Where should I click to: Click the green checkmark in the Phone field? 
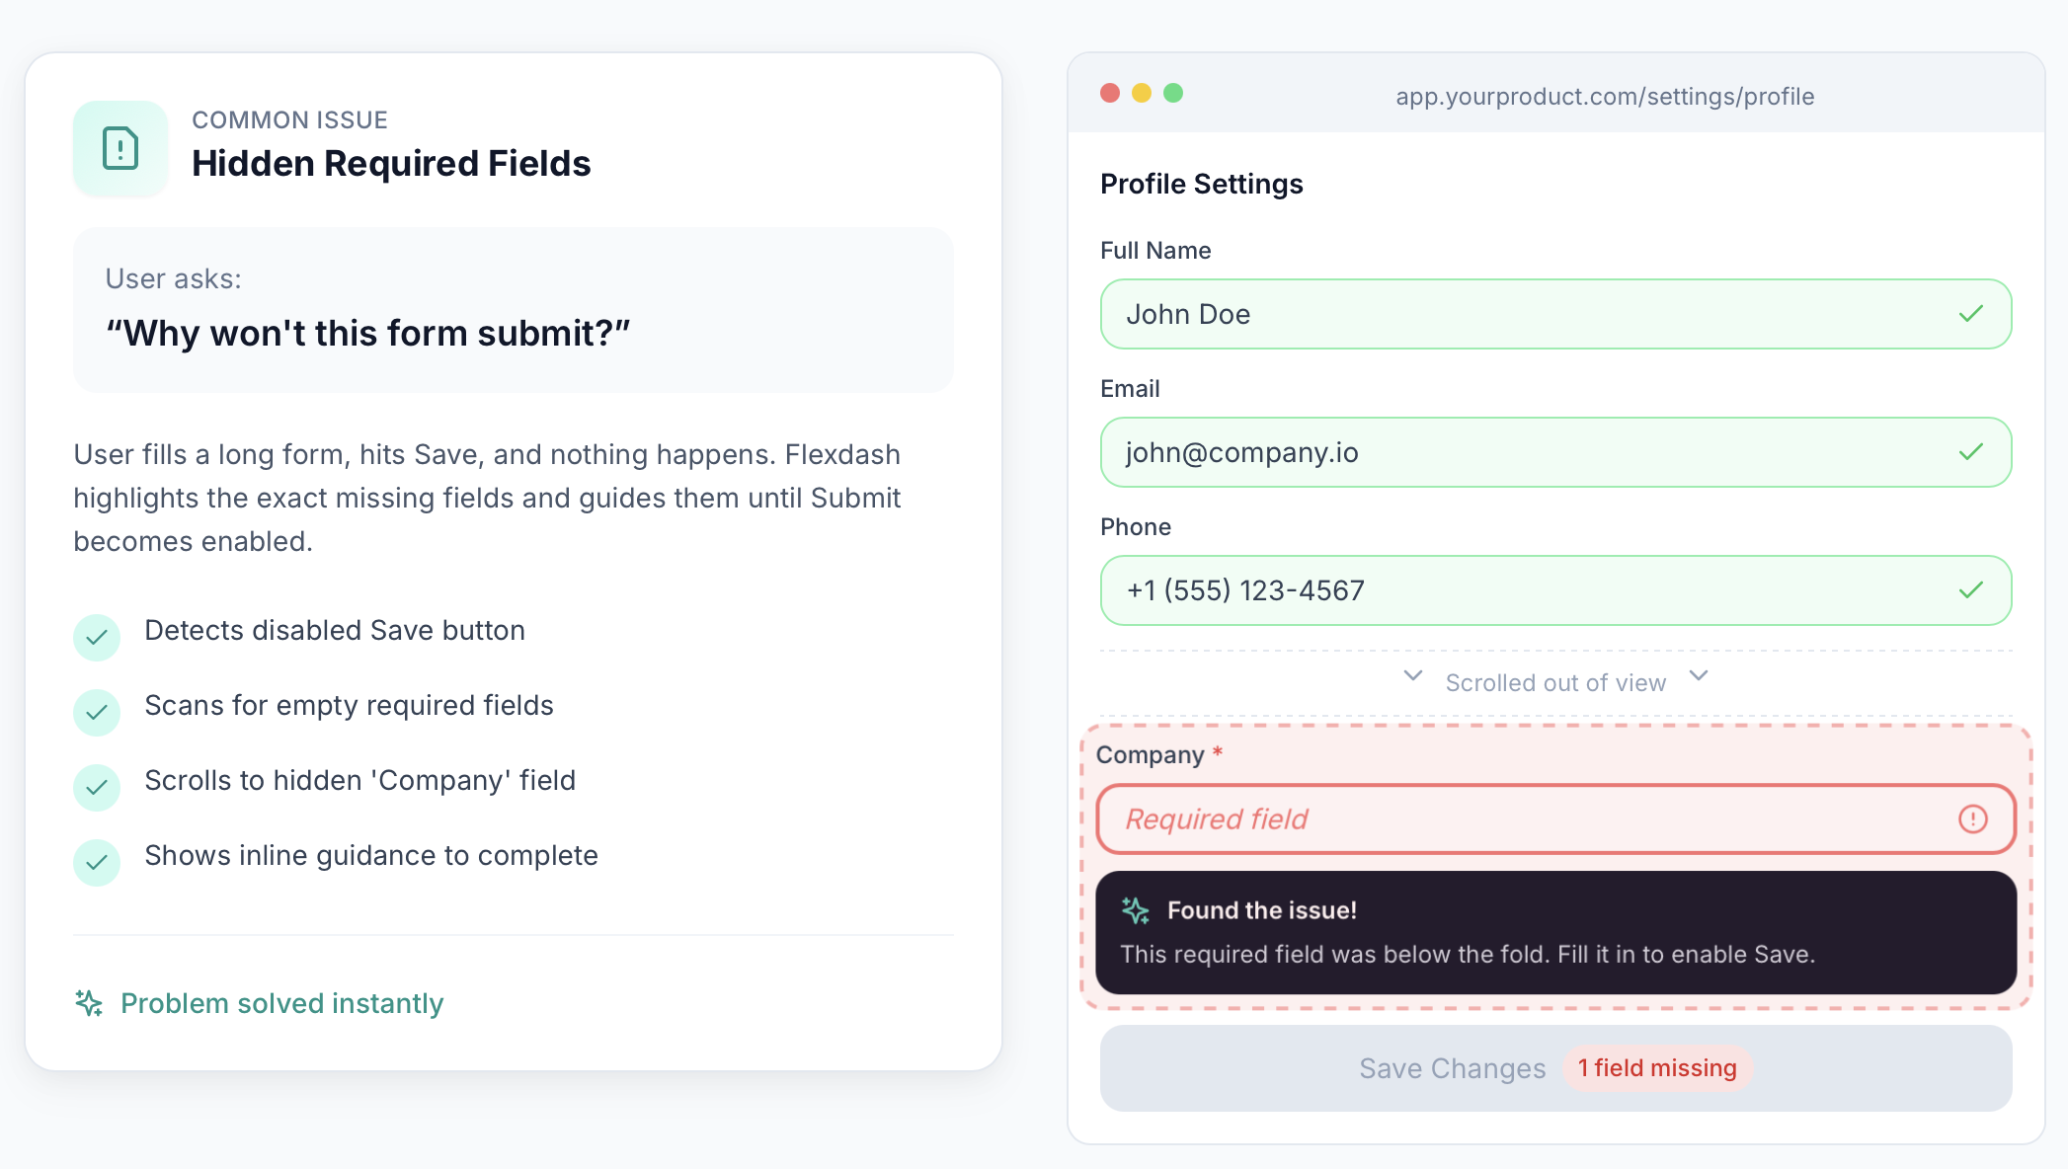click(1971, 589)
